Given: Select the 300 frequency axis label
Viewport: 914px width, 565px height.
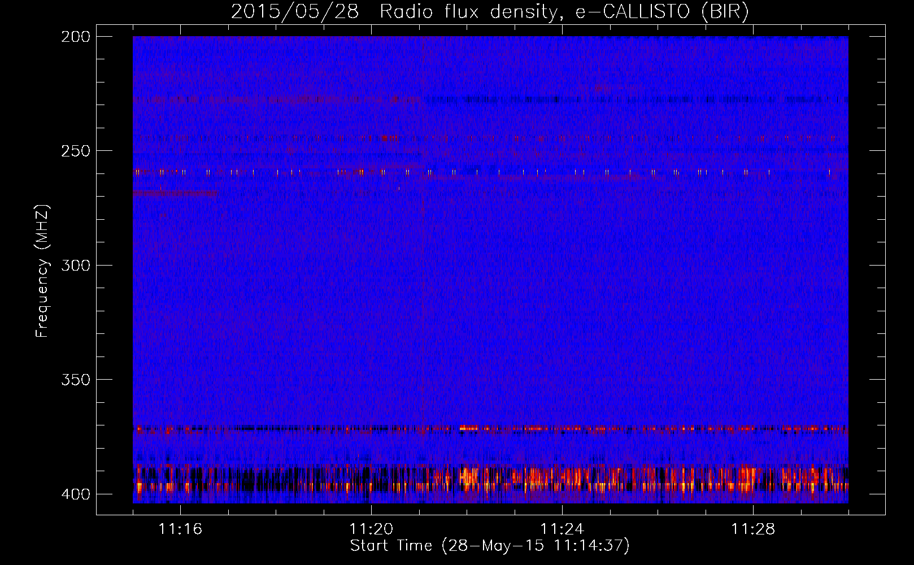Looking at the screenshot, I should point(75,265).
